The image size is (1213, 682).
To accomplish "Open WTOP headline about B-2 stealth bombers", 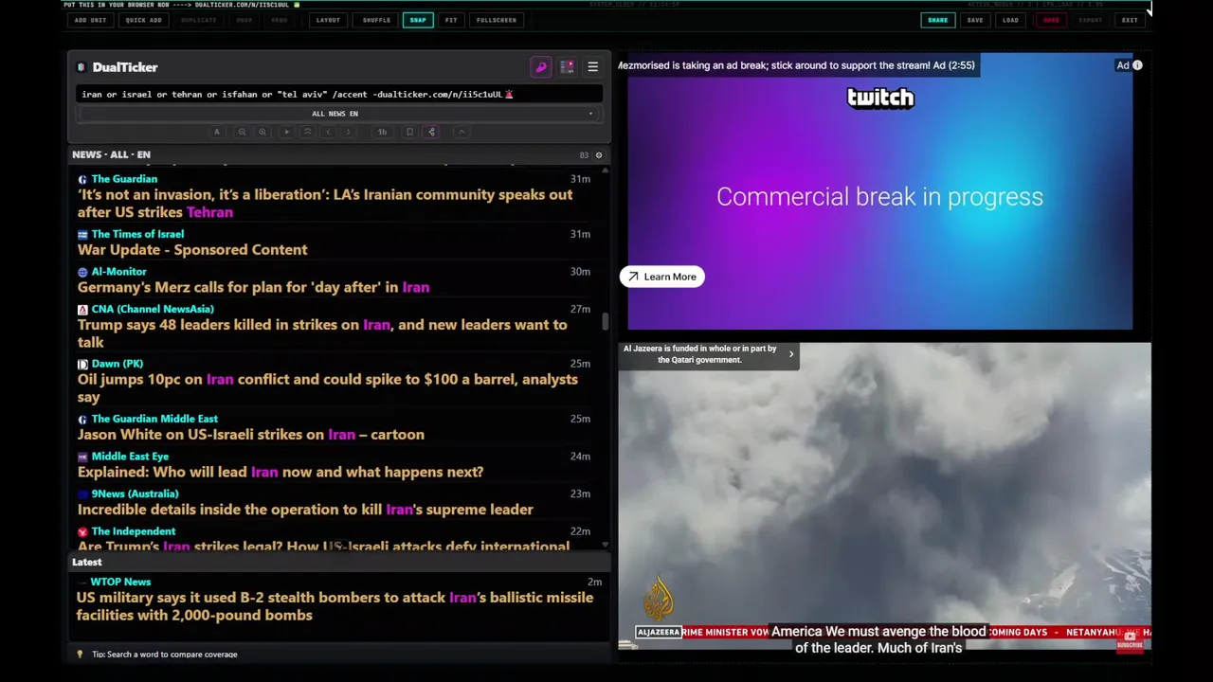I will (335, 606).
